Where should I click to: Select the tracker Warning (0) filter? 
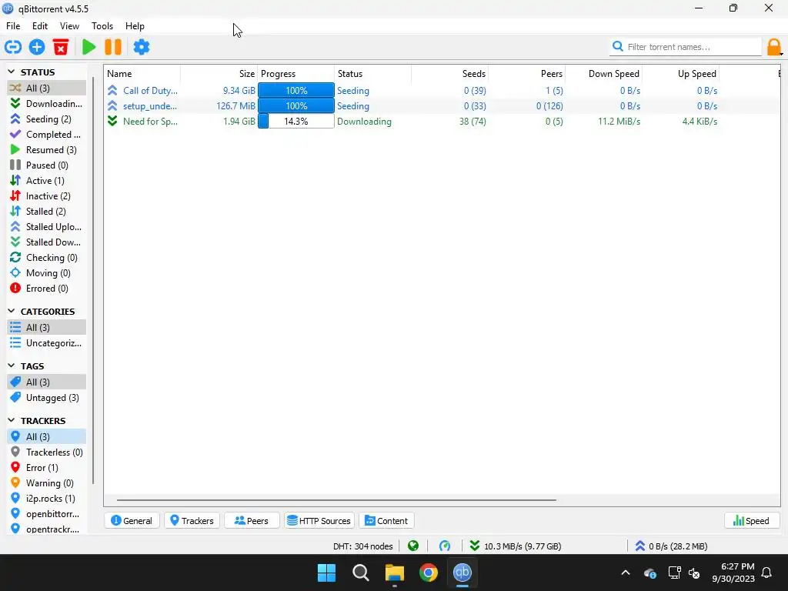[x=47, y=483]
